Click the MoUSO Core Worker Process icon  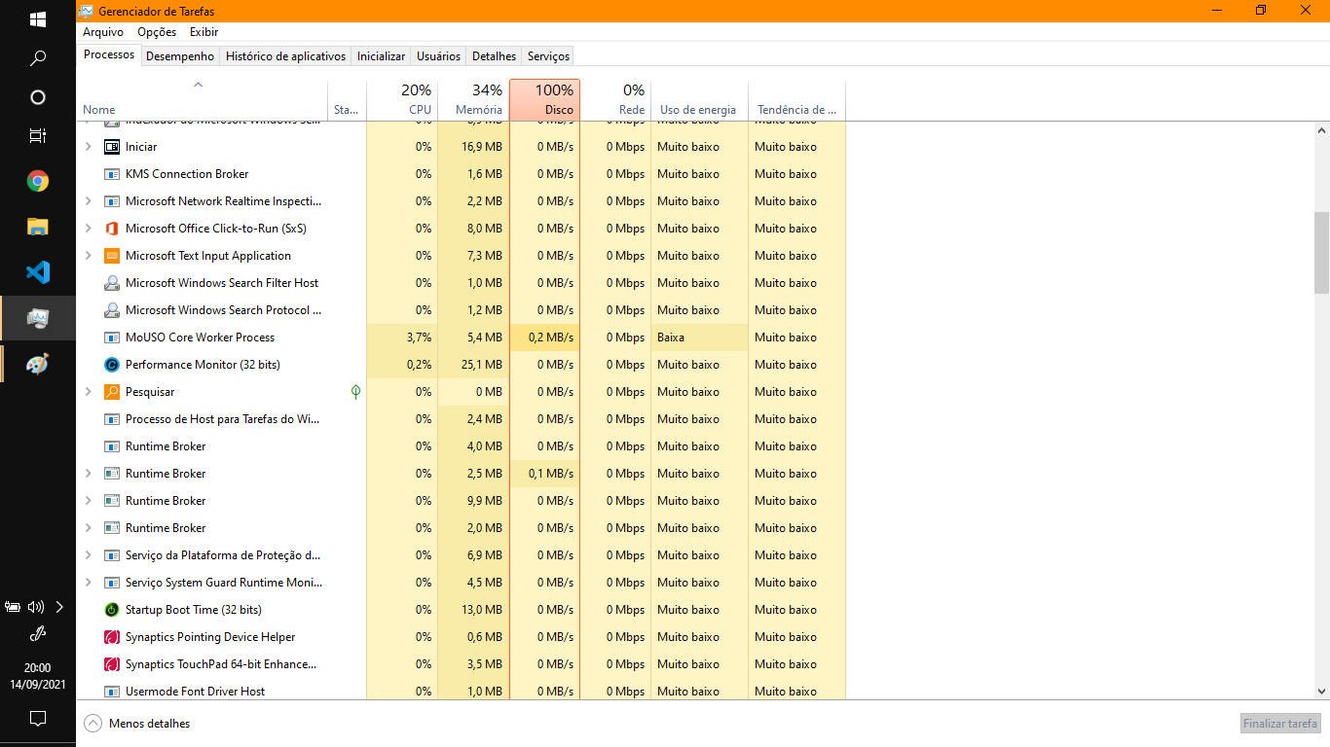(111, 338)
